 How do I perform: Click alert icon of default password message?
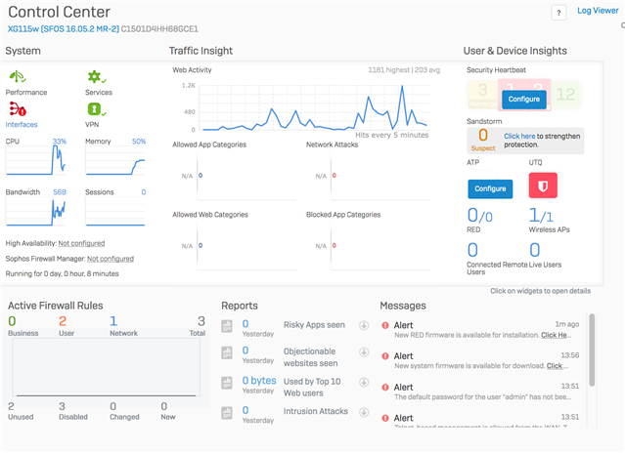(385, 388)
